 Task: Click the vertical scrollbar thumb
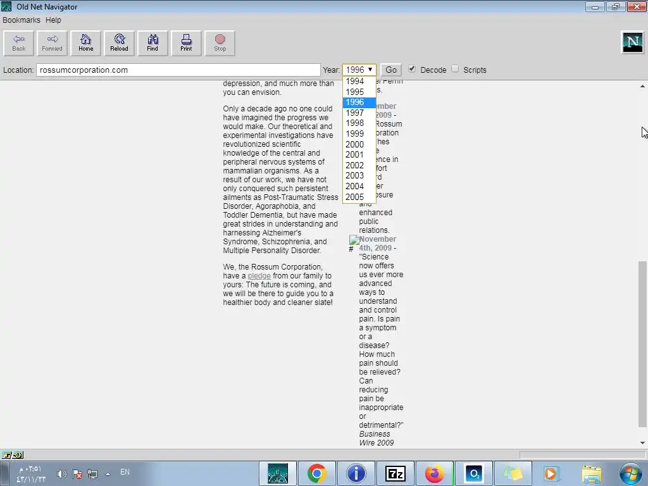tap(642, 344)
